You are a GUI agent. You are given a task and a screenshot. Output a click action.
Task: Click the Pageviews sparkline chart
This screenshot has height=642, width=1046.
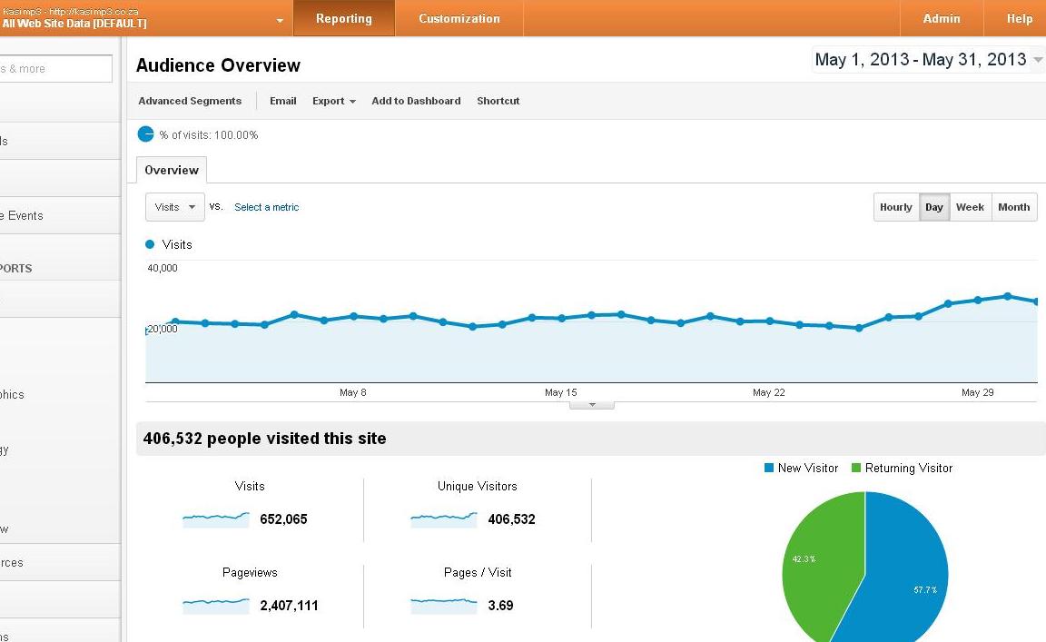click(x=215, y=606)
